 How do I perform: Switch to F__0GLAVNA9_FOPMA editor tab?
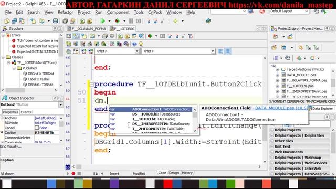coord(87,29)
